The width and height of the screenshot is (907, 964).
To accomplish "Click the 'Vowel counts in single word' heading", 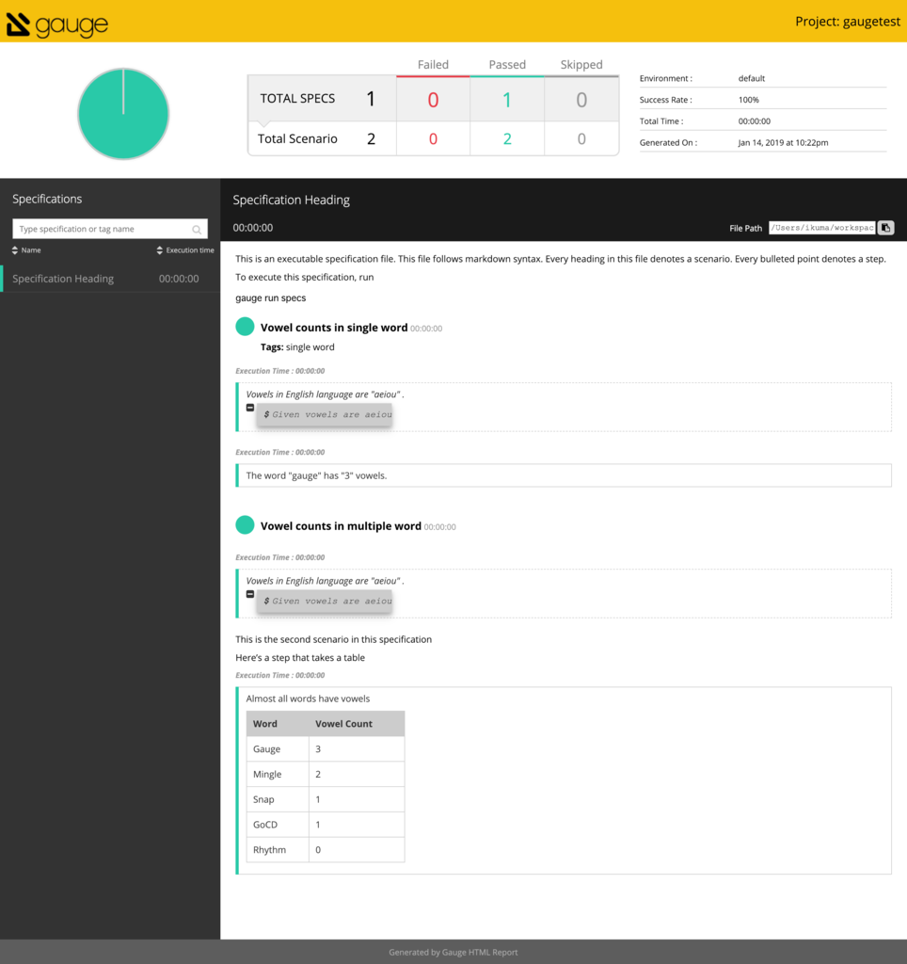I will pyautogui.click(x=334, y=328).
